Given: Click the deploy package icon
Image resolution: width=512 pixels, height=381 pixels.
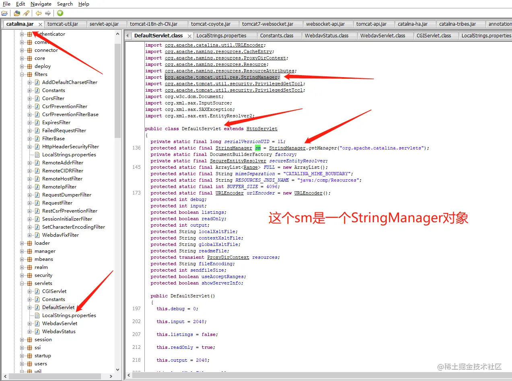Looking at the screenshot, I should point(30,66).
